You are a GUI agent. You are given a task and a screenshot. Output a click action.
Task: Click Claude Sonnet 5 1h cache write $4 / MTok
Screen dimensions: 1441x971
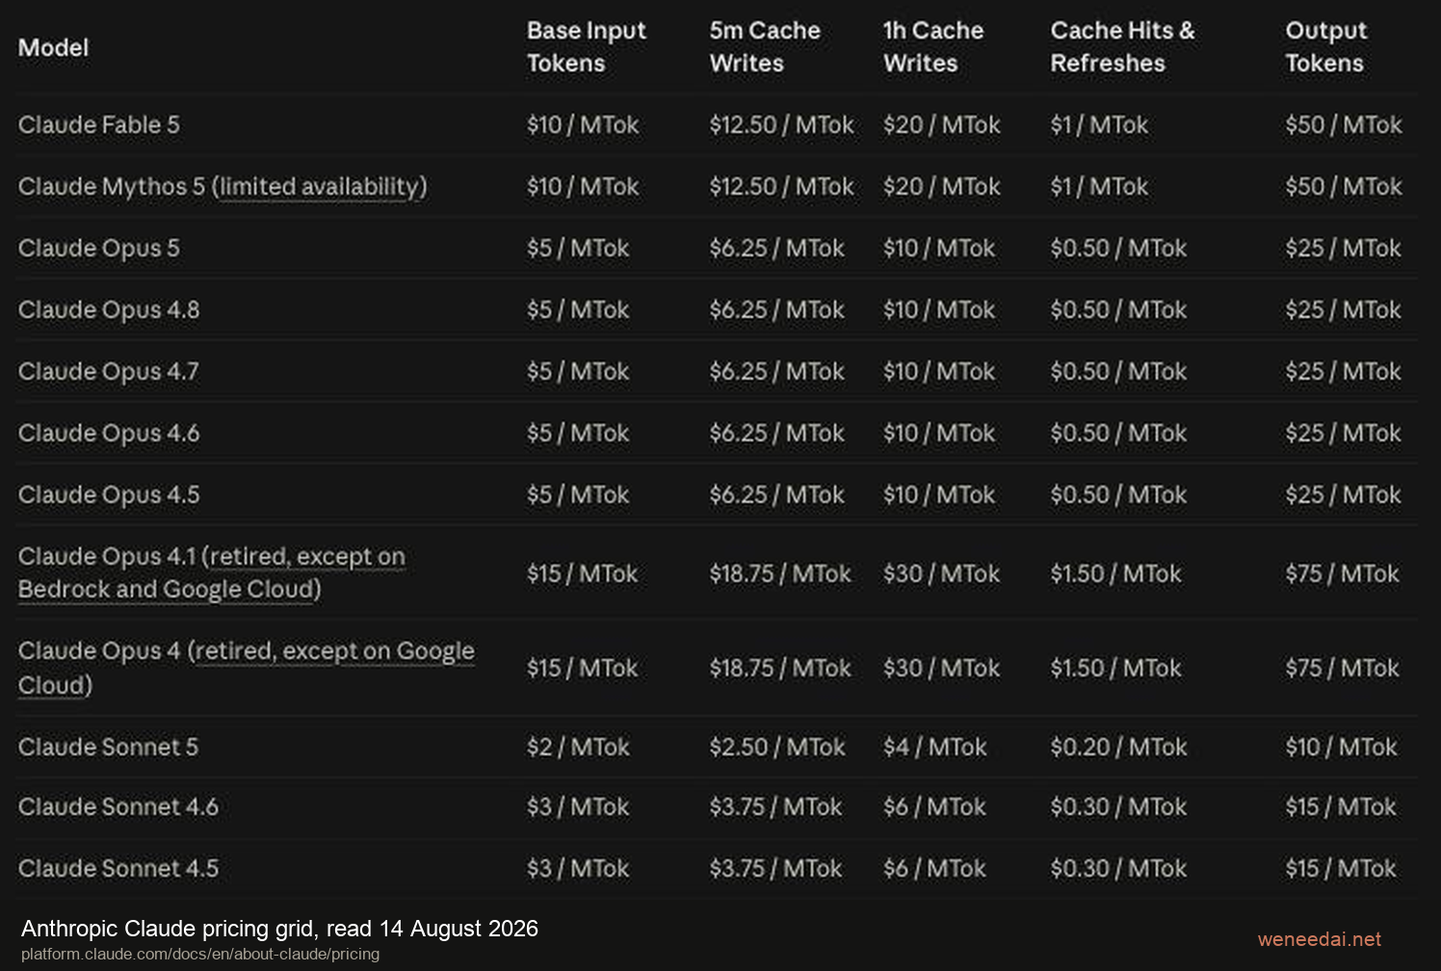tap(935, 747)
